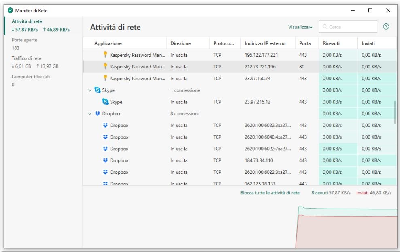Screen dimensions: 400x252
Task: Collapse the Skype connection group
Action: (90, 90)
